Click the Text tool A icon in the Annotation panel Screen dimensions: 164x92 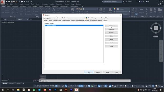pos(54,10)
